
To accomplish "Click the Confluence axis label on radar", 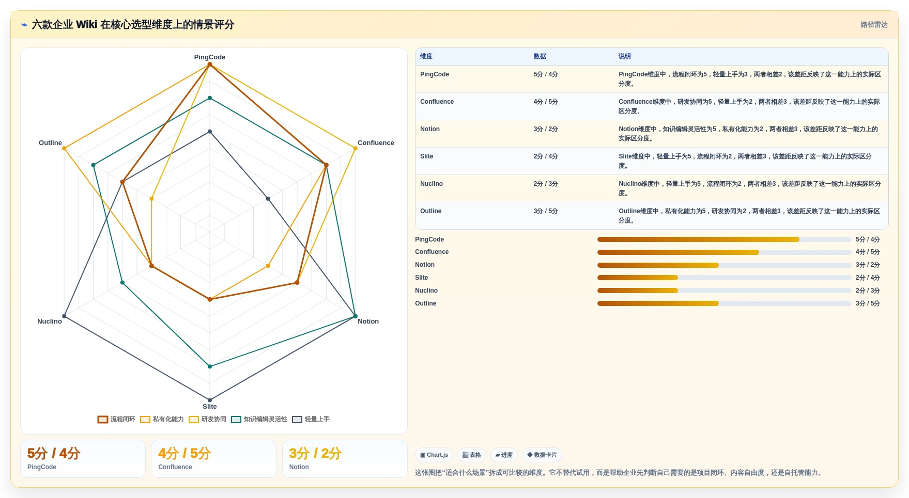I will 376,143.
